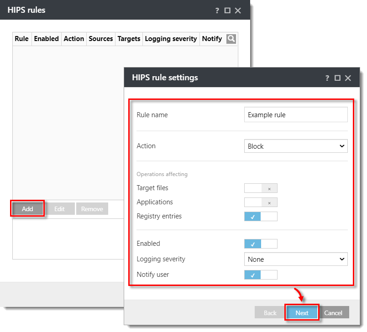Switch off the Enabled toggle
367x332 pixels.
pyautogui.click(x=261, y=244)
